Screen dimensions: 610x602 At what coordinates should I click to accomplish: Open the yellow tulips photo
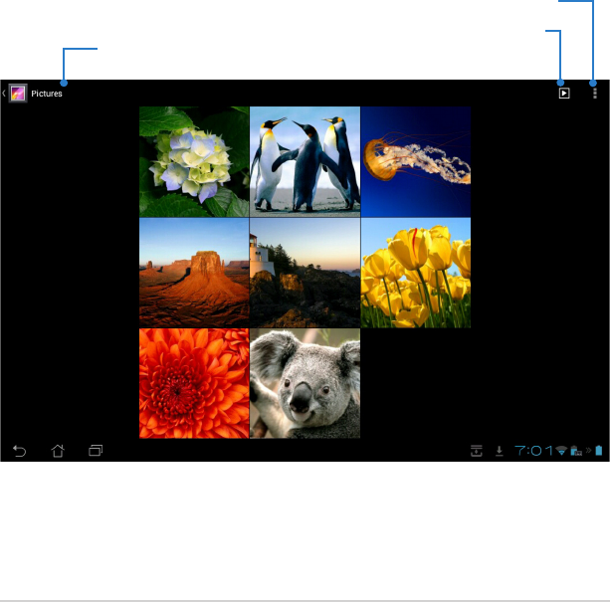click(x=415, y=273)
